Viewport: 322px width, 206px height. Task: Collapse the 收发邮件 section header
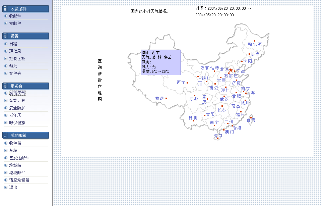click(x=26, y=9)
